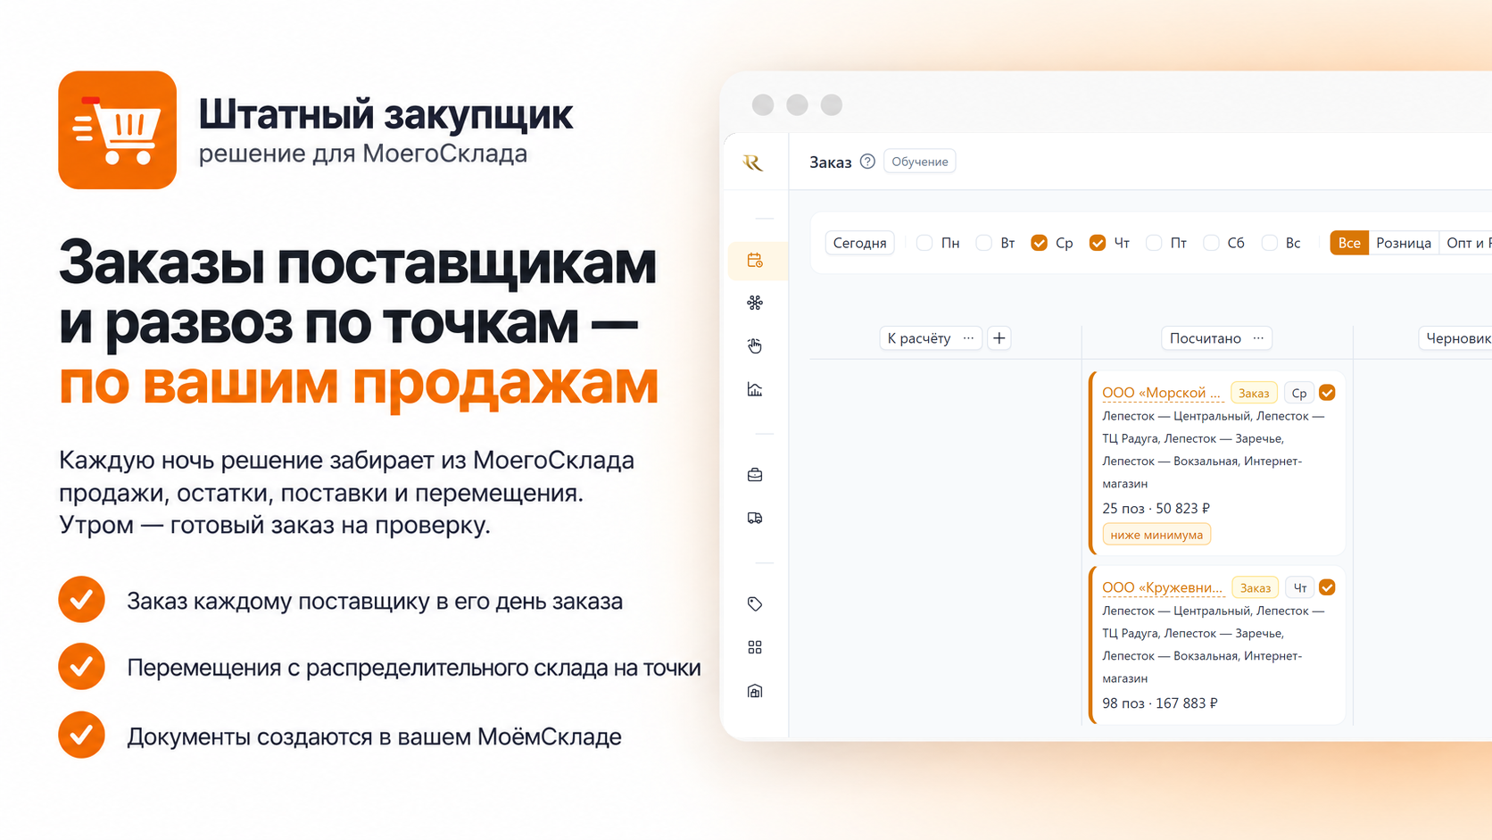The width and height of the screenshot is (1492, 840).
Task: Open the К расчёту column options menu
Action: (x=968, y=338)
